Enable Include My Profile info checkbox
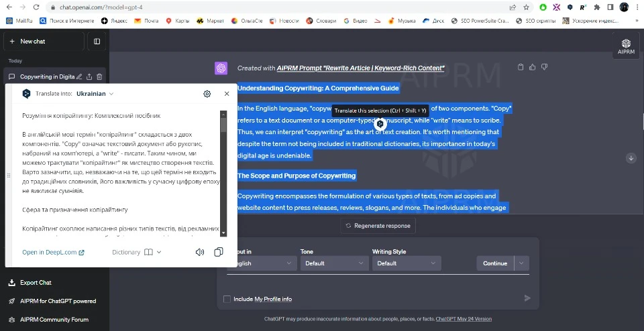This screenshot has height=331, width=644. (227, 299)
